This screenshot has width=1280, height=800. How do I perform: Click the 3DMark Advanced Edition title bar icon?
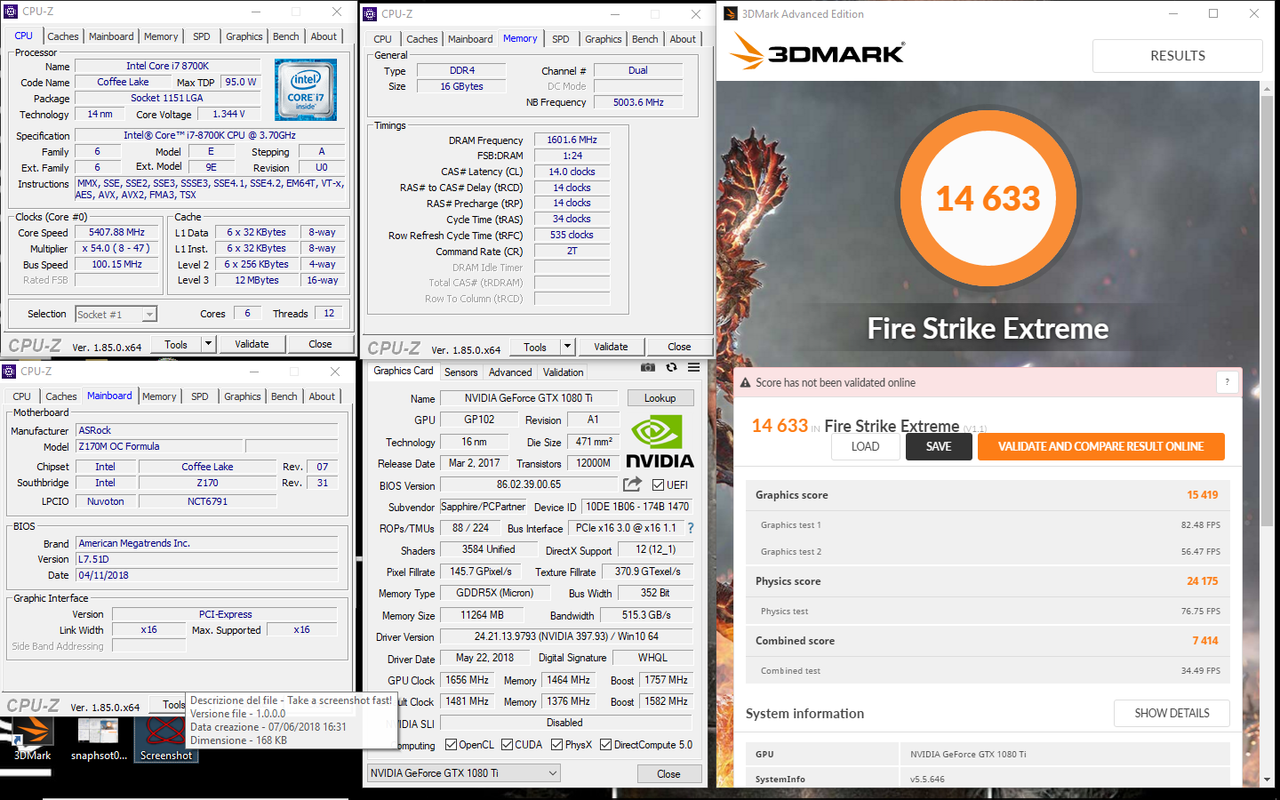731,13
